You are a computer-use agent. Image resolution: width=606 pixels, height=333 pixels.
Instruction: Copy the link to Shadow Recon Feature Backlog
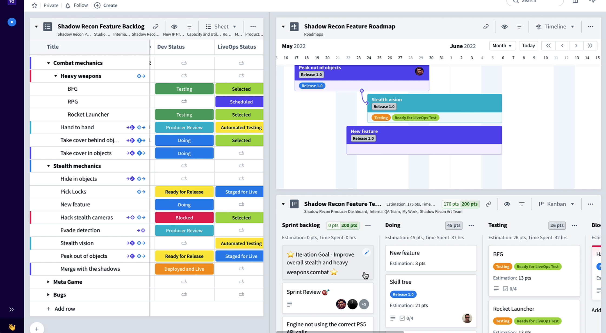(156, 26)
